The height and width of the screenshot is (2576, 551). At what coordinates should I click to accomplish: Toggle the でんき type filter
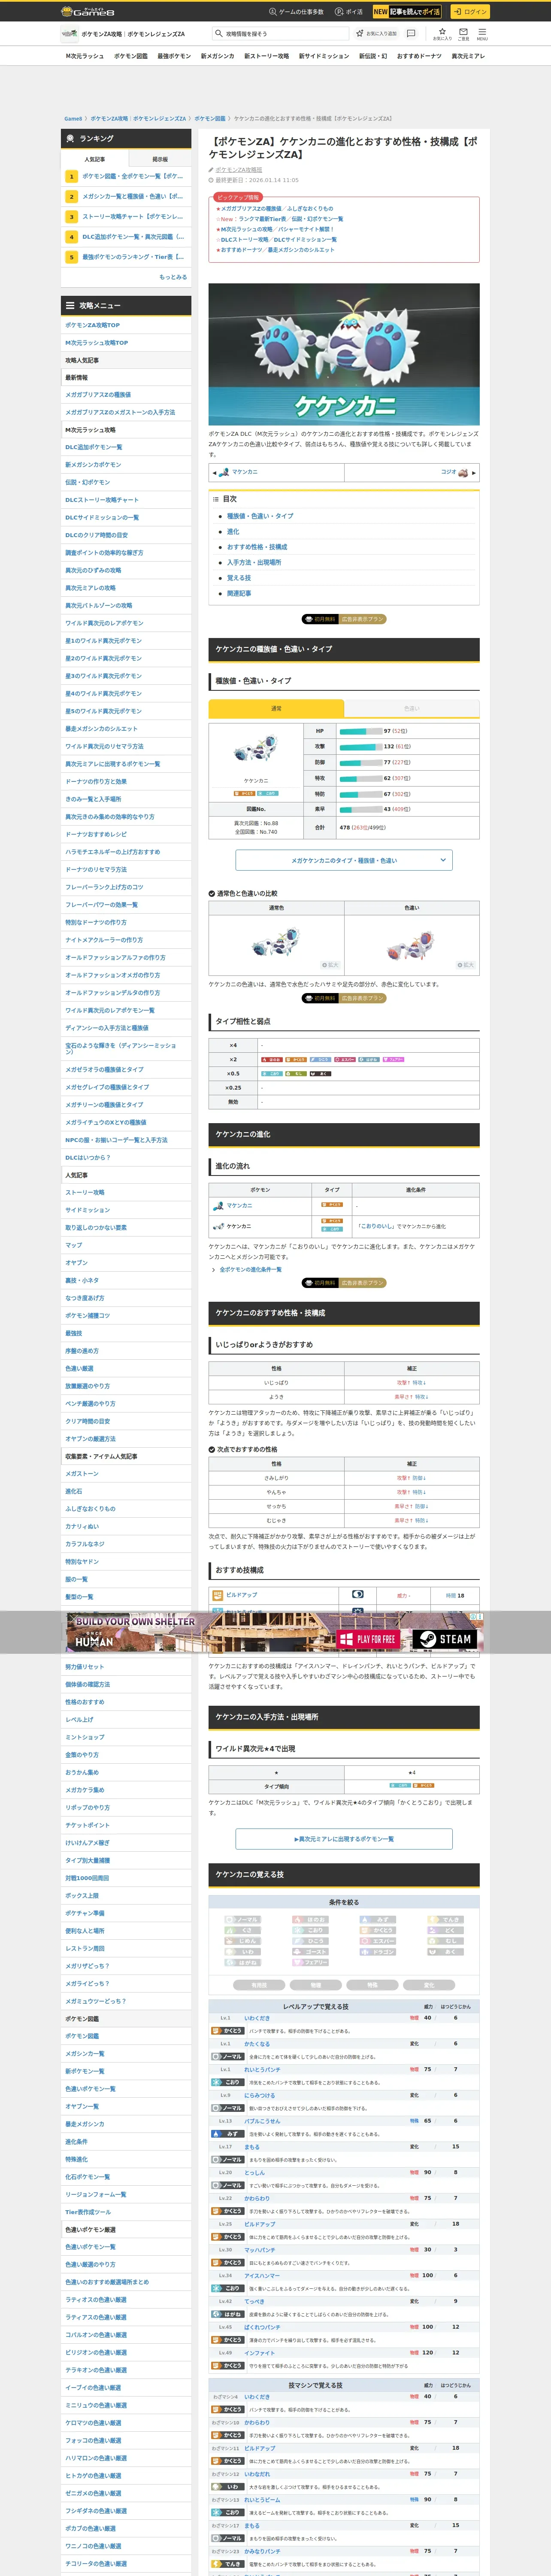tap(446, 1919)
